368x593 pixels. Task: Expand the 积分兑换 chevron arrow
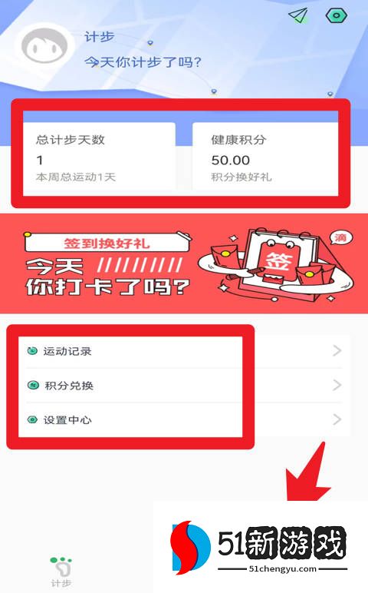337,386
